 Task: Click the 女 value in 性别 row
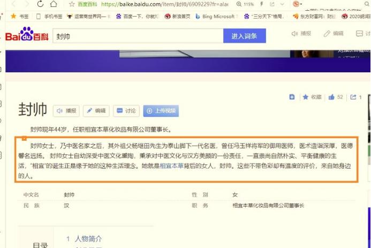pos(235,195)
